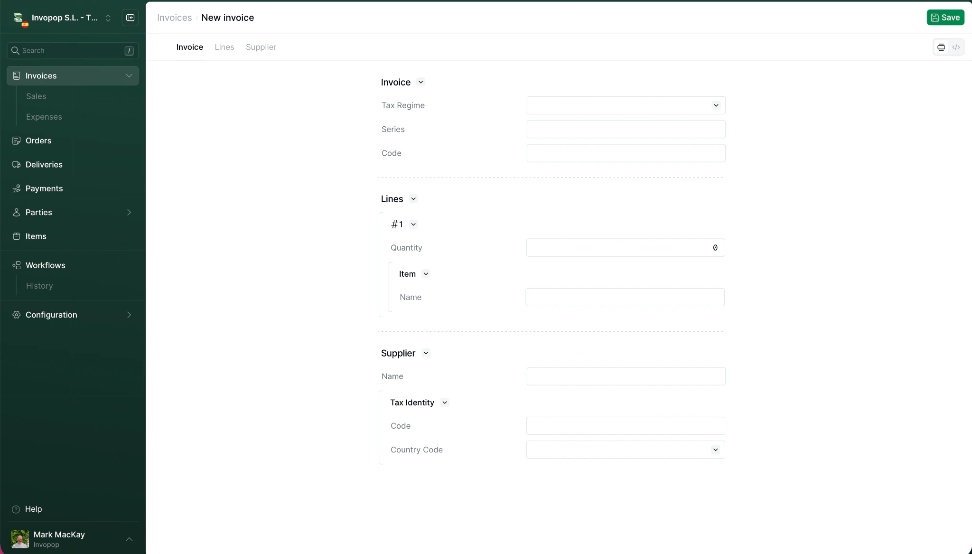Toggle the form preview view icon
The width and height of the screenshot is (972, 554).
click(x=941, y=47)
